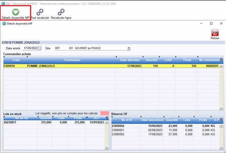Click Recalculer ligne gear icon
The height and width of the screenshot is (153, 226).
(61, 12)
